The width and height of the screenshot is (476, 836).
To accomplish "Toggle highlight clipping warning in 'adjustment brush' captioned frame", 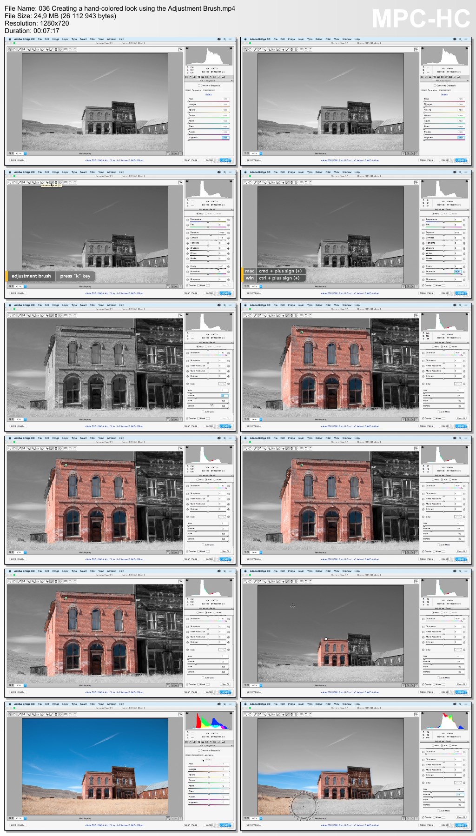I will (x=231, y=181).
